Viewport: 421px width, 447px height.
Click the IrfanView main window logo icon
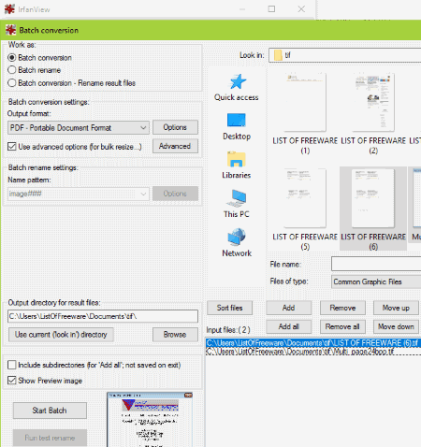pyautogui.click(x=9, y=9)
